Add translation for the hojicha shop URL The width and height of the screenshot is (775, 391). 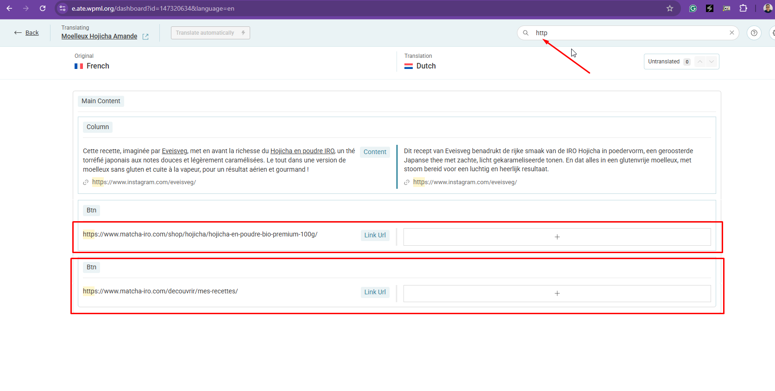557,237
